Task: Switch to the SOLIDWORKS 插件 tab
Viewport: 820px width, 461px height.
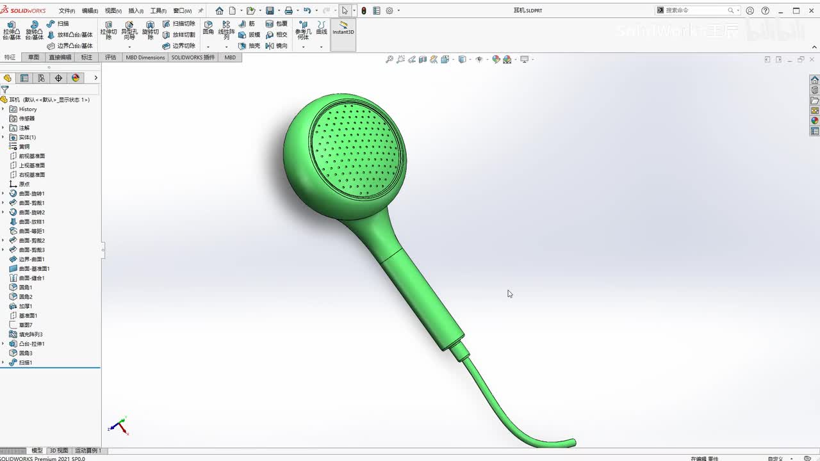Action: 193,58
